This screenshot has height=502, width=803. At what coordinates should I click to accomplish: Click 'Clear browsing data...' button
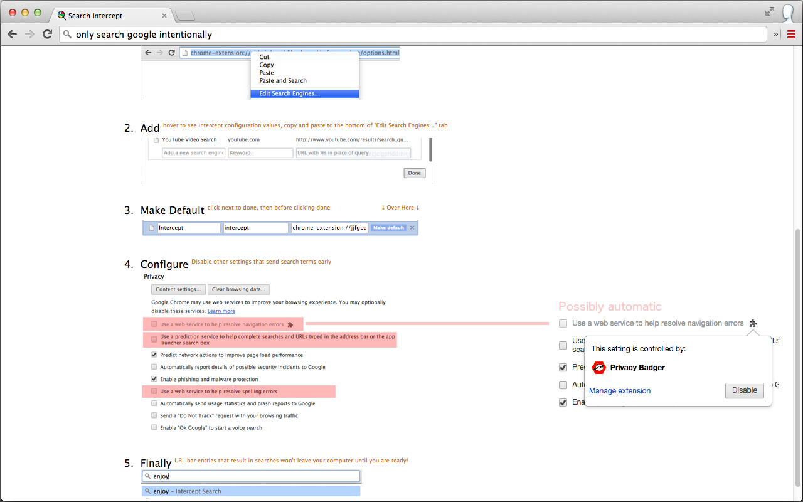(x=239, y=289)
